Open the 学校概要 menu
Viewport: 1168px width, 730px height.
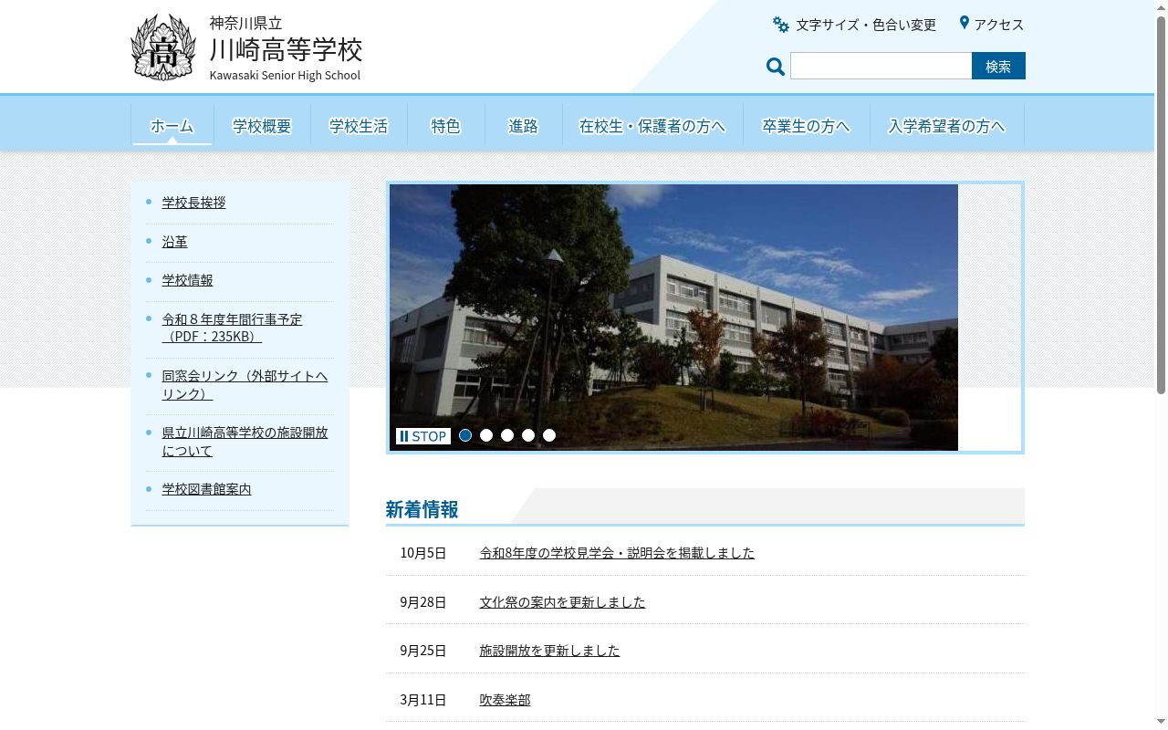(x=262, y=125)
